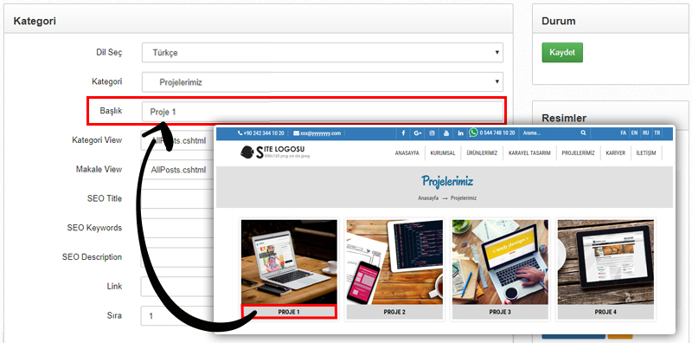The width and height of the screenshot is (692, 343).
Task: Click into the Başlık field containing Proje 1
Action: tap(323, 112)
